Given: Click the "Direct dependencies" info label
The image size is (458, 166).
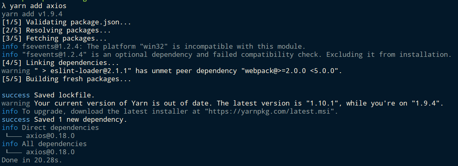Looking at the screenshot, I should click(60, 128).
